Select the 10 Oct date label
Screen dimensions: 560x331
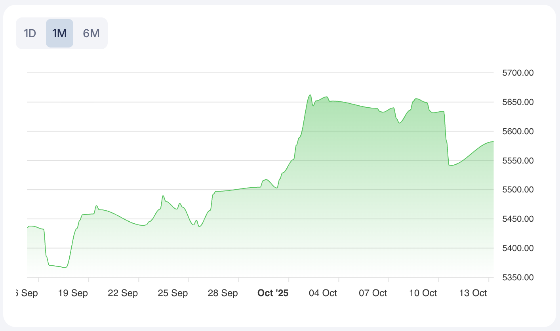(x=423, y=293)
